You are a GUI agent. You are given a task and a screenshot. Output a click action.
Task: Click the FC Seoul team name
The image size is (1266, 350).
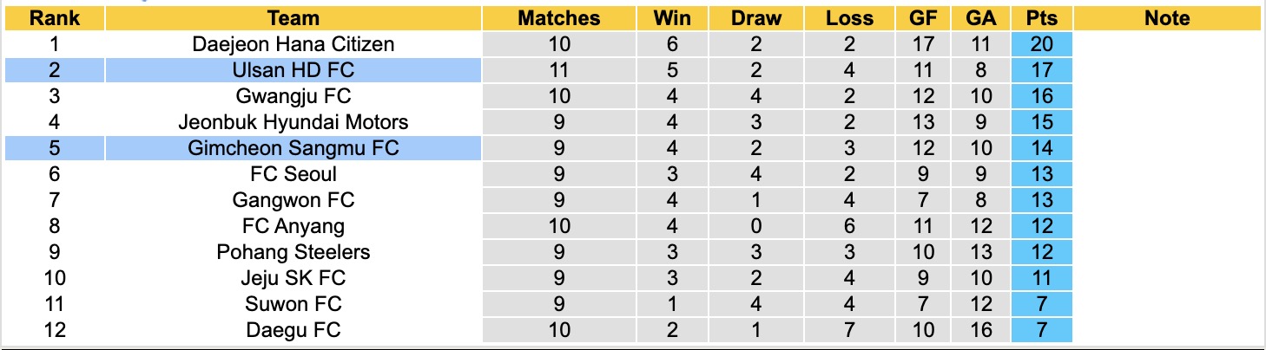click(x=293, y=174)
